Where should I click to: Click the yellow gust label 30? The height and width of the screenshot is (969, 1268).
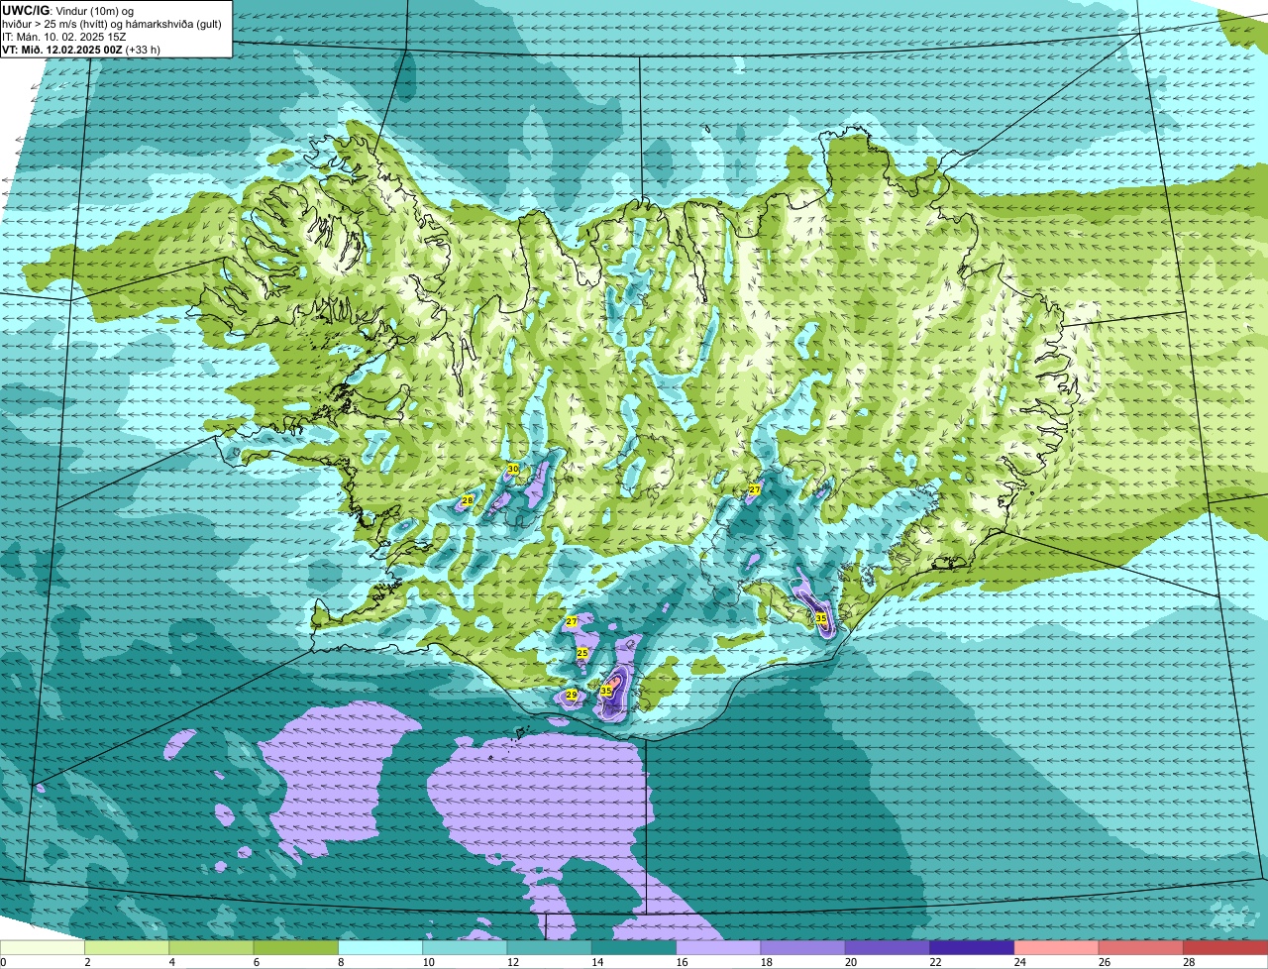(x=513, y=469)
